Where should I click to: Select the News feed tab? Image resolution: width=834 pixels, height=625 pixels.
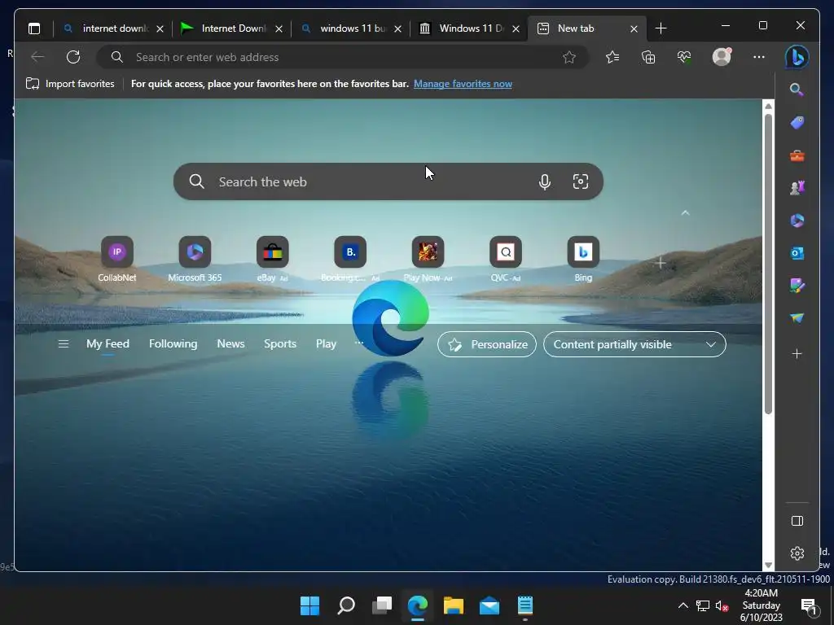(230, 344)
